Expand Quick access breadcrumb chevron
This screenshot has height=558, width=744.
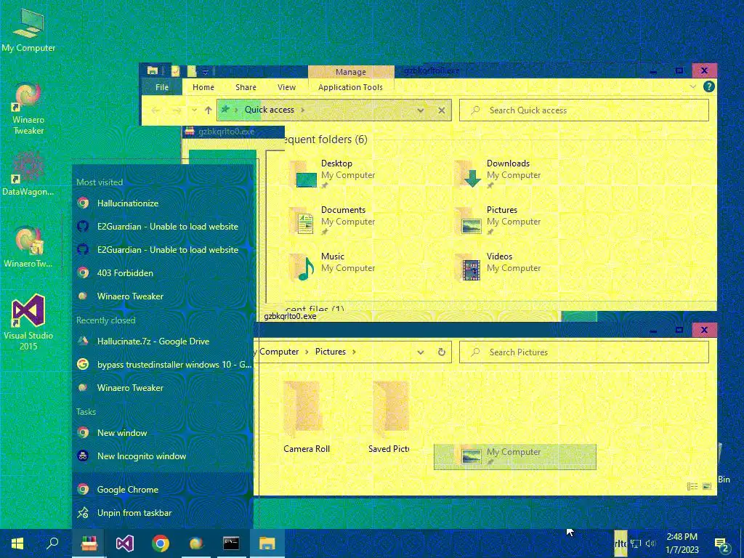(x=302, y=110)
